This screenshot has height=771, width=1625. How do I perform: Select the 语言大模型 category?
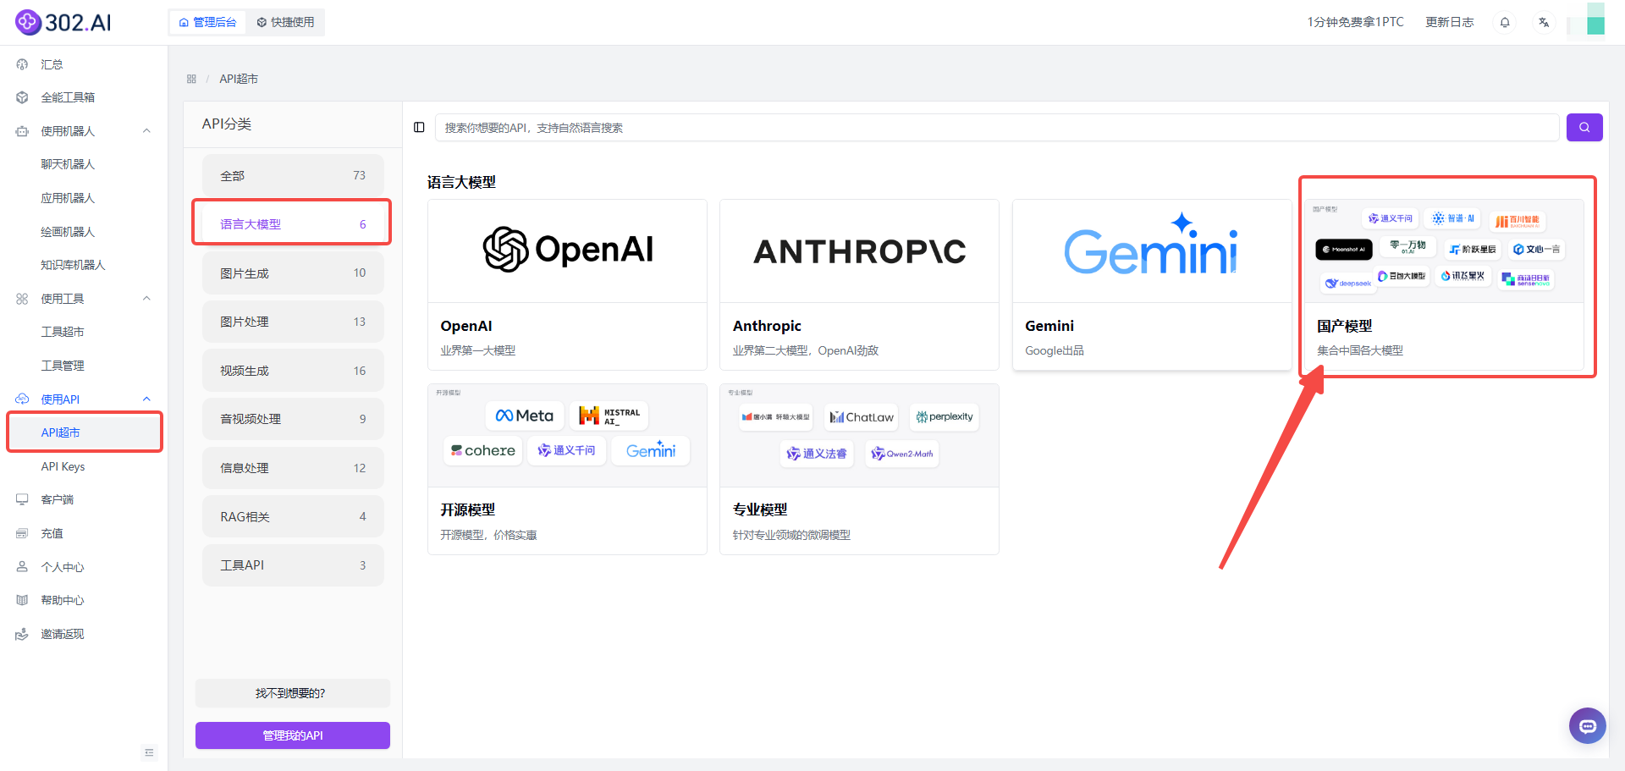point(293,224)
